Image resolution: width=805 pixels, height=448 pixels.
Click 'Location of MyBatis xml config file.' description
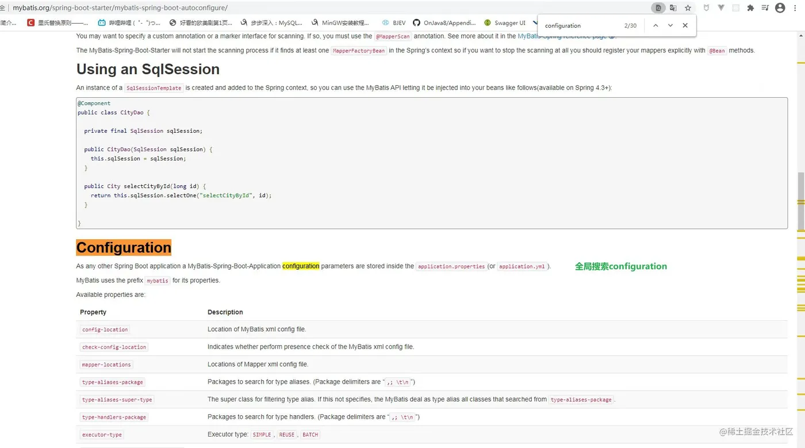coord(256,330)
